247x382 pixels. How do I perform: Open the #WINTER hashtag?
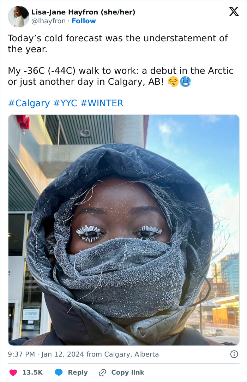[x=102, y=103]
